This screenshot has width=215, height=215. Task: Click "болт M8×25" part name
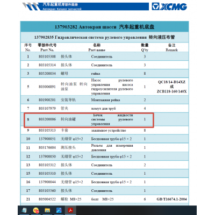pyautogui.click(x=102, y=199)
